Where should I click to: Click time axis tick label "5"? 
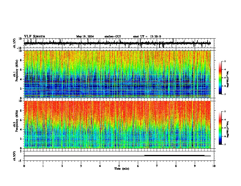[119, 166]
